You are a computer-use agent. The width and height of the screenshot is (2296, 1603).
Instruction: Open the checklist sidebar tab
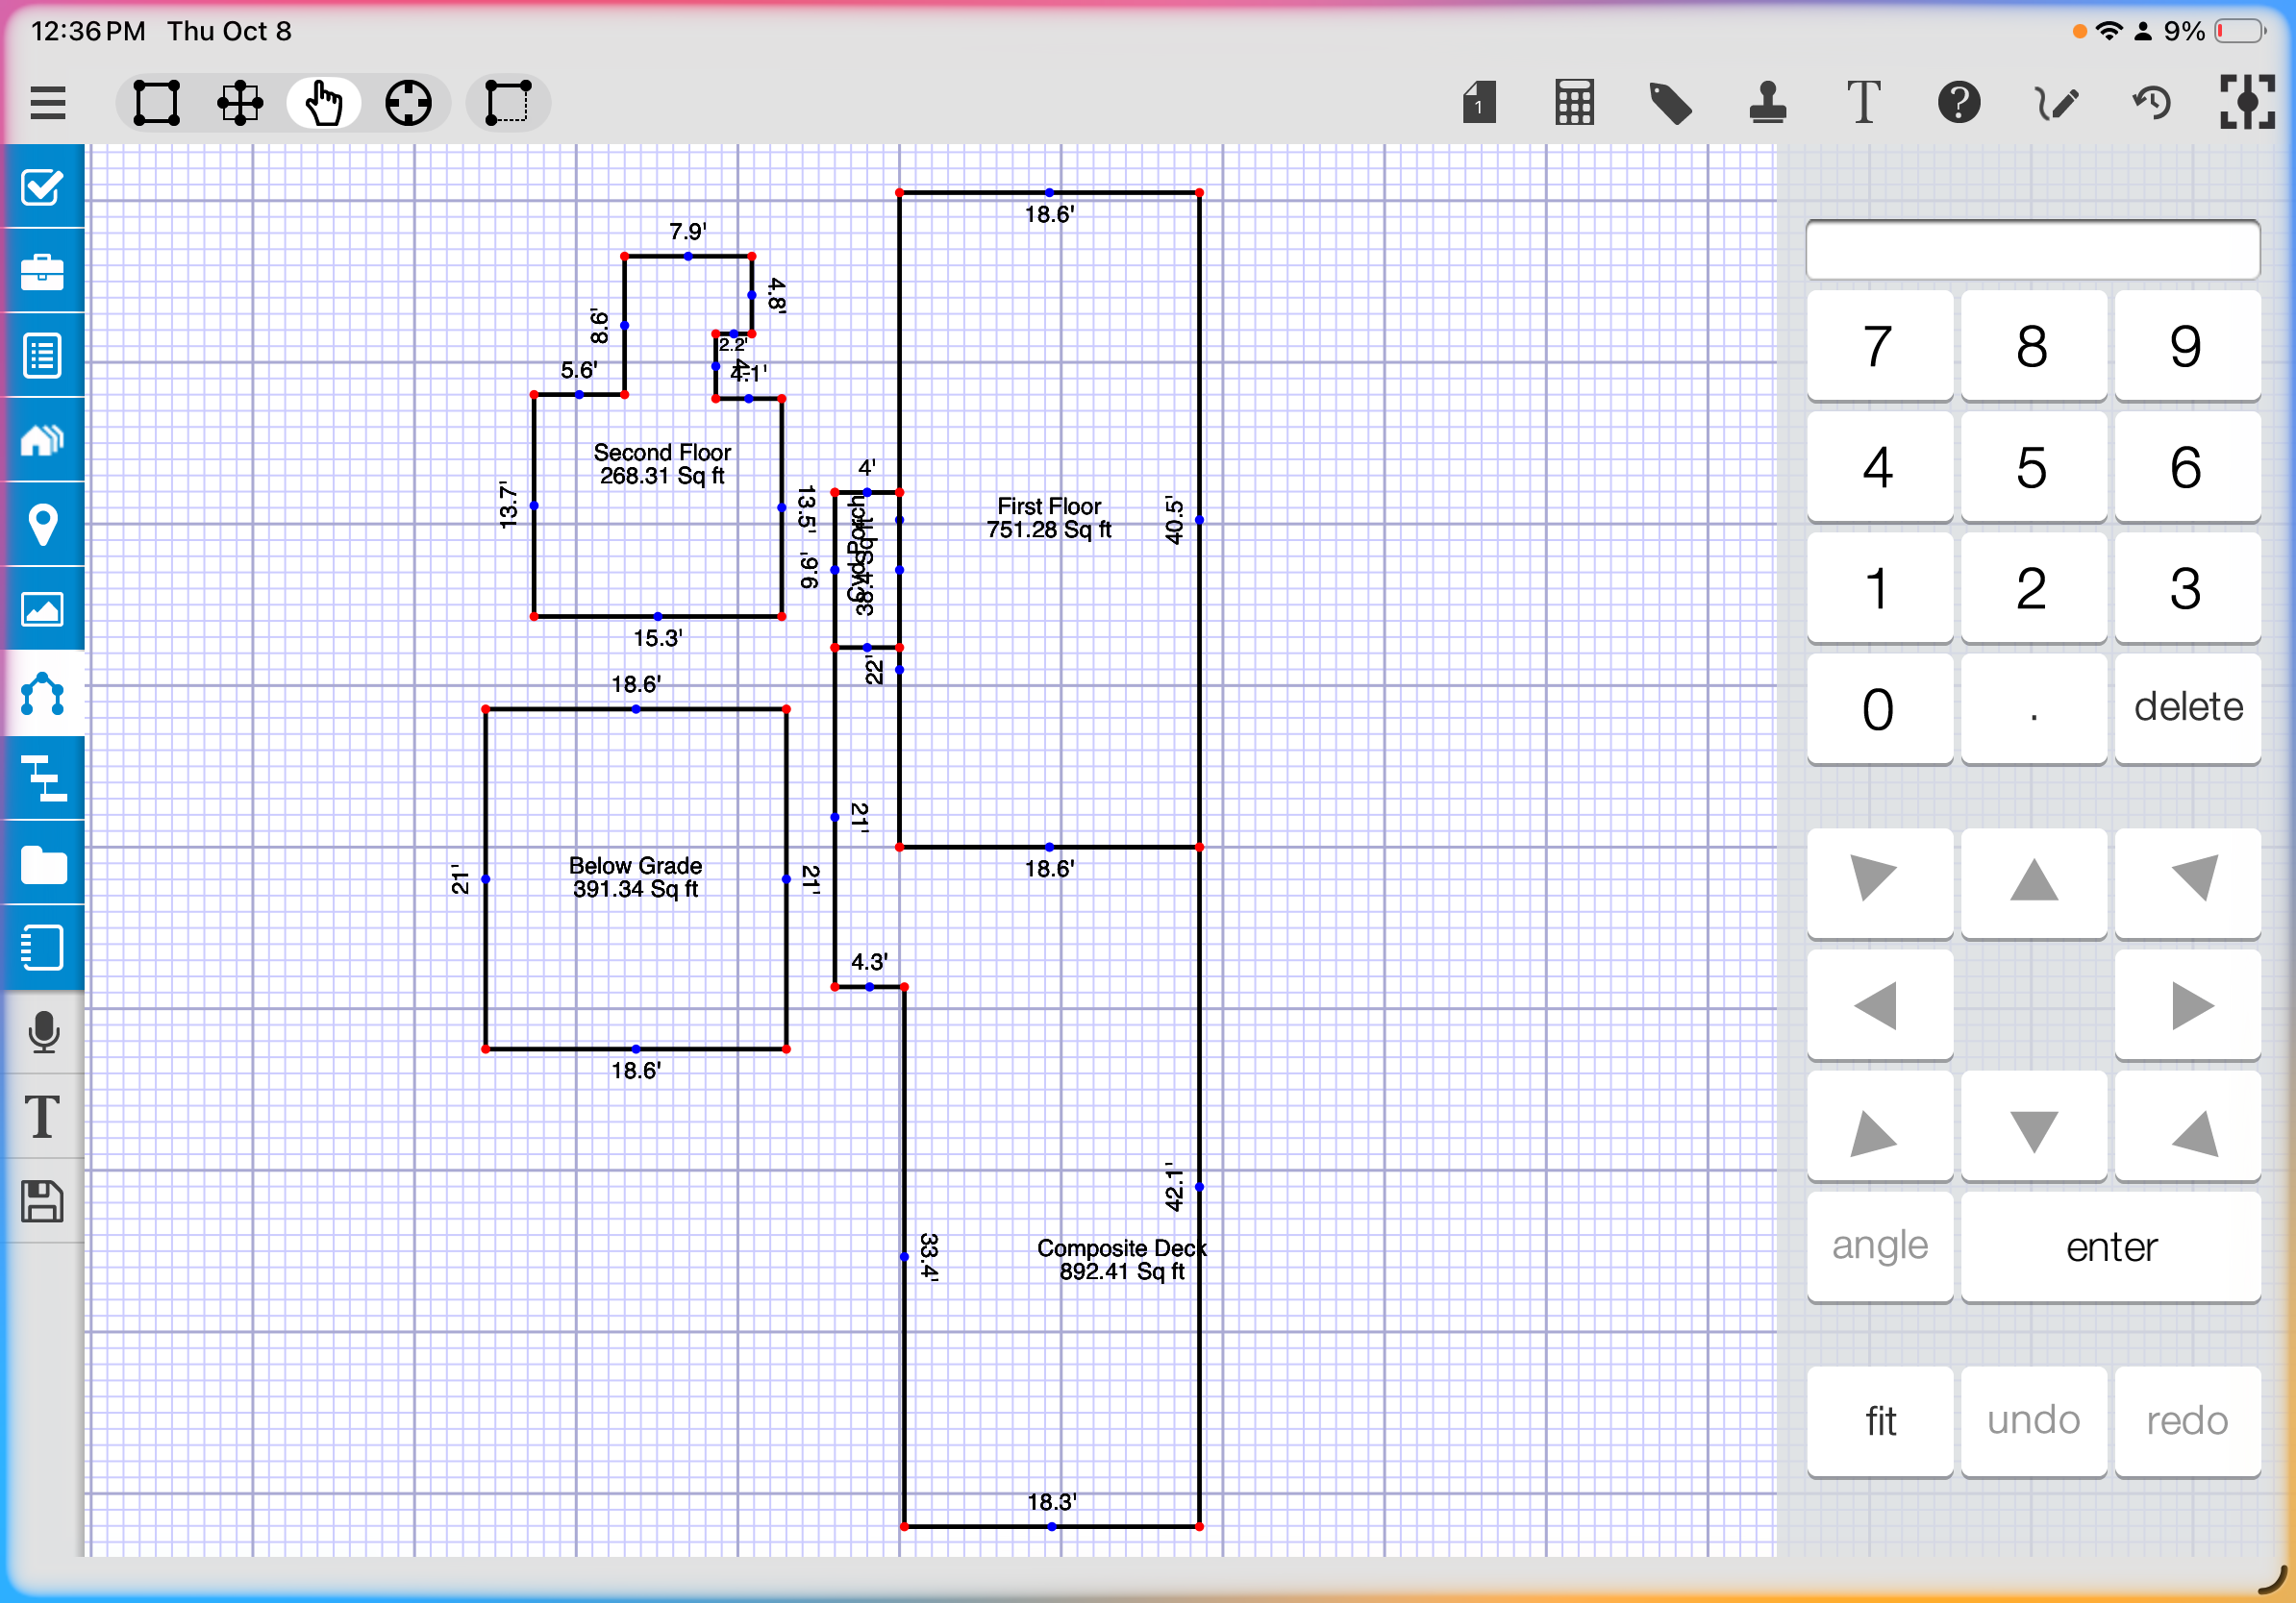[42, 186]
